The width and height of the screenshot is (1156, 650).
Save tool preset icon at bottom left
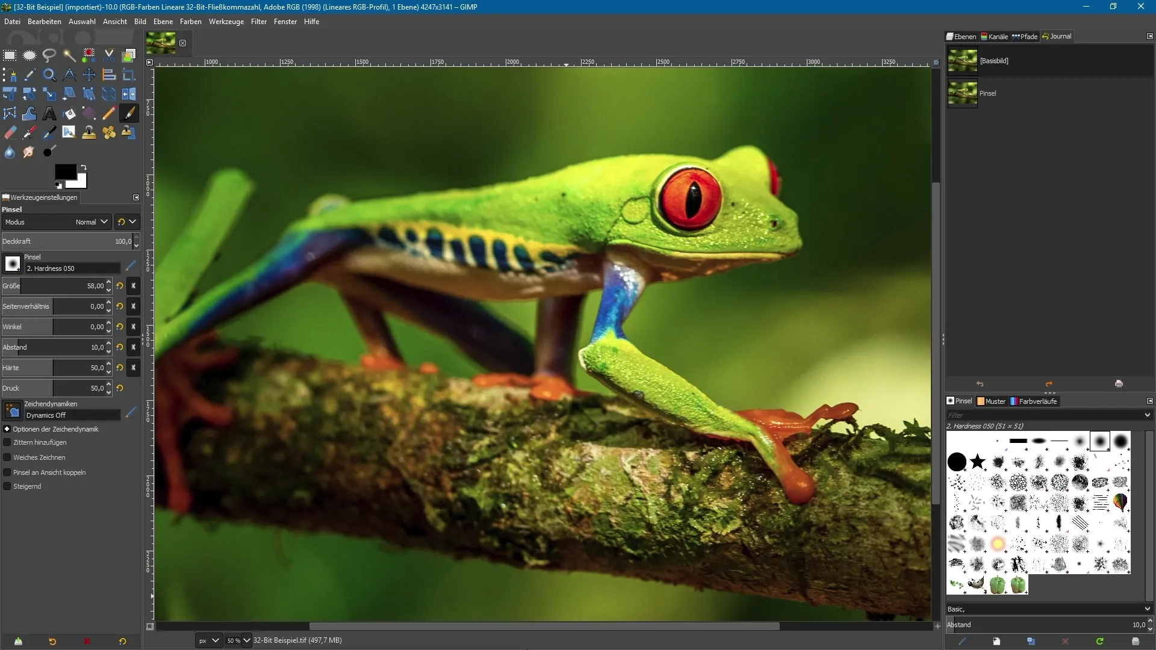coord(18,642)
